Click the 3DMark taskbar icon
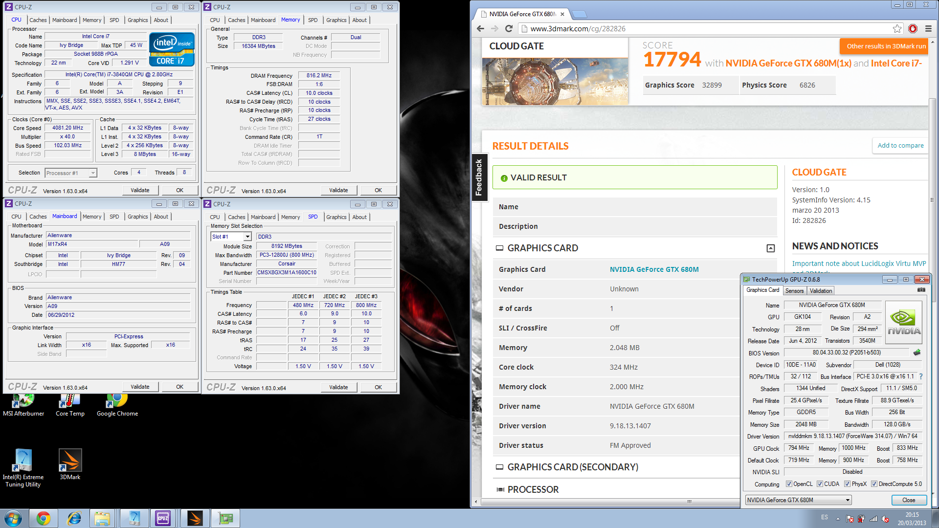The image size is (939, 528). [195, 518]
